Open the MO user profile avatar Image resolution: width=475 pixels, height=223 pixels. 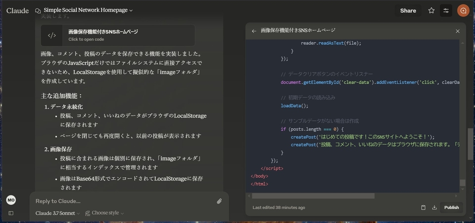[11, 200]
